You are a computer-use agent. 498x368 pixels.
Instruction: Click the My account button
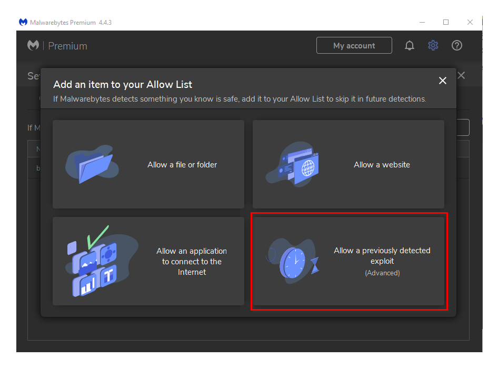[x=354, y=45]
